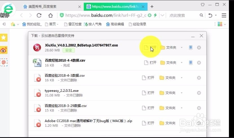Close the baidu.com/link tab

tap(143, 7)
